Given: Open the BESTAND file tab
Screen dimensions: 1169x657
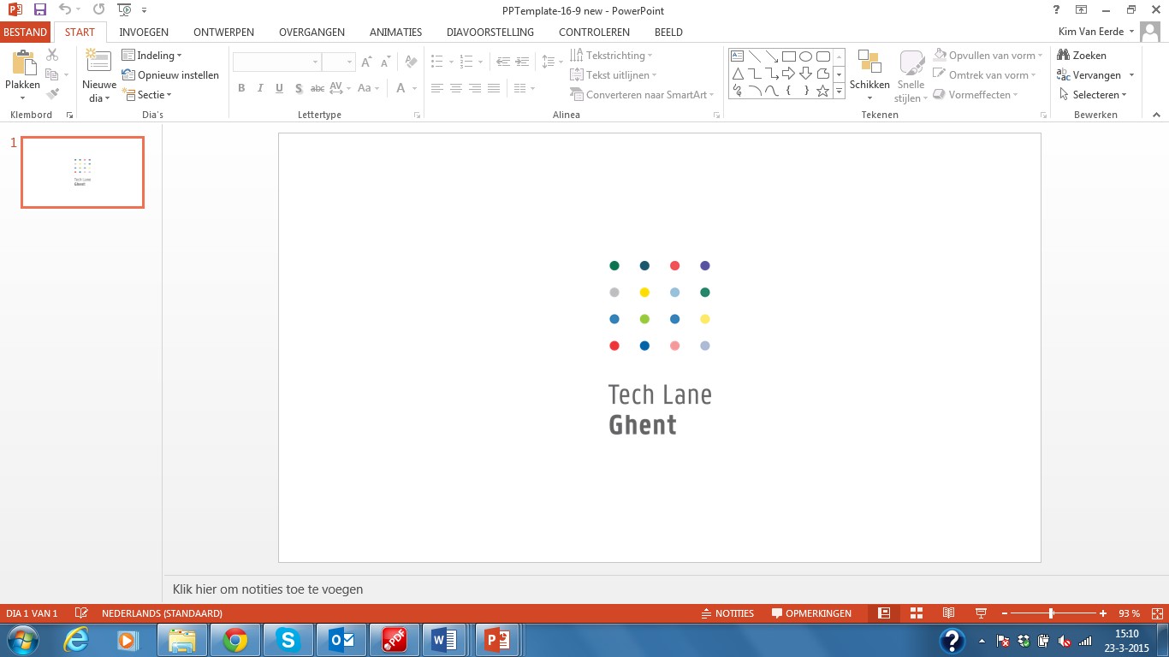Looking at the screenshot, I should [x=25, y=32].
